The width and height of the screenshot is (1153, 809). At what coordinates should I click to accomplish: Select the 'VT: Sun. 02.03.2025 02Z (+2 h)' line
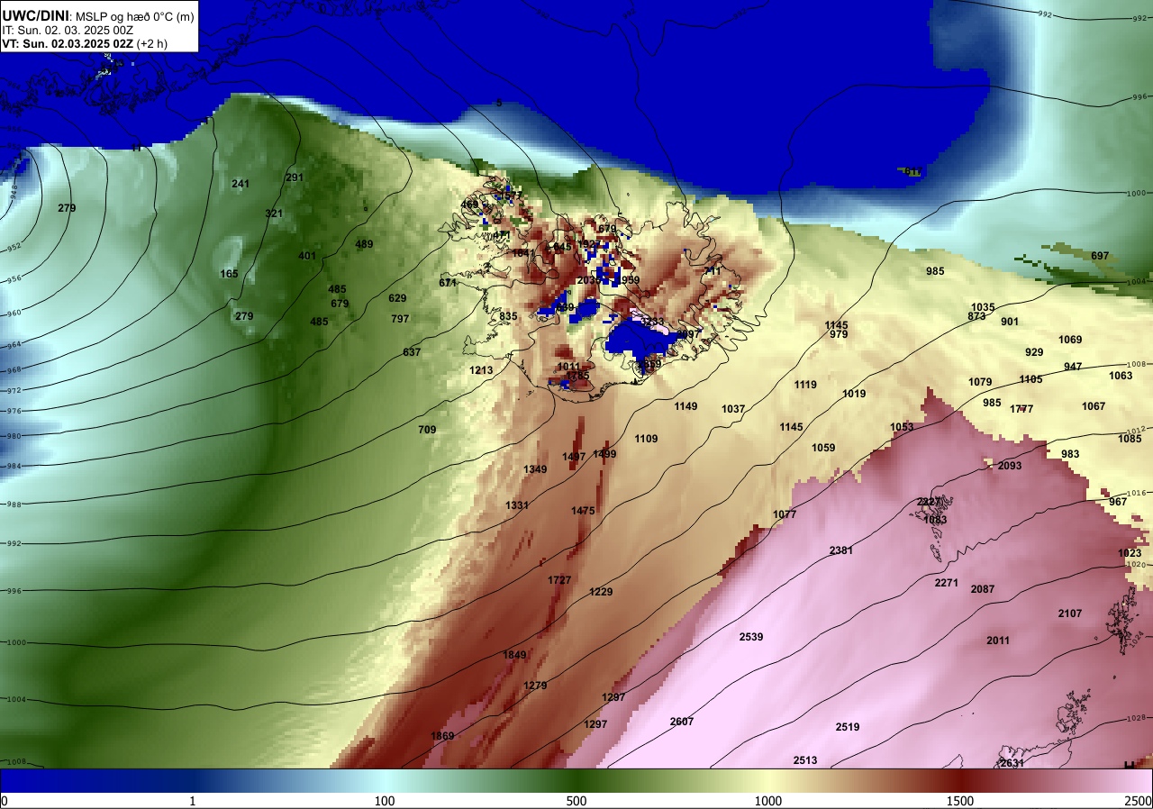(x=85, y=43)
